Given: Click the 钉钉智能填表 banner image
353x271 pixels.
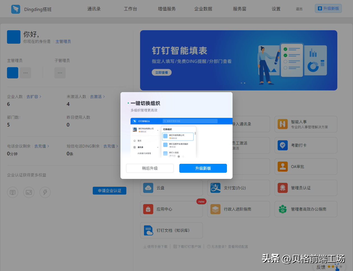Looking at the screenshot, I should (239, 60).
